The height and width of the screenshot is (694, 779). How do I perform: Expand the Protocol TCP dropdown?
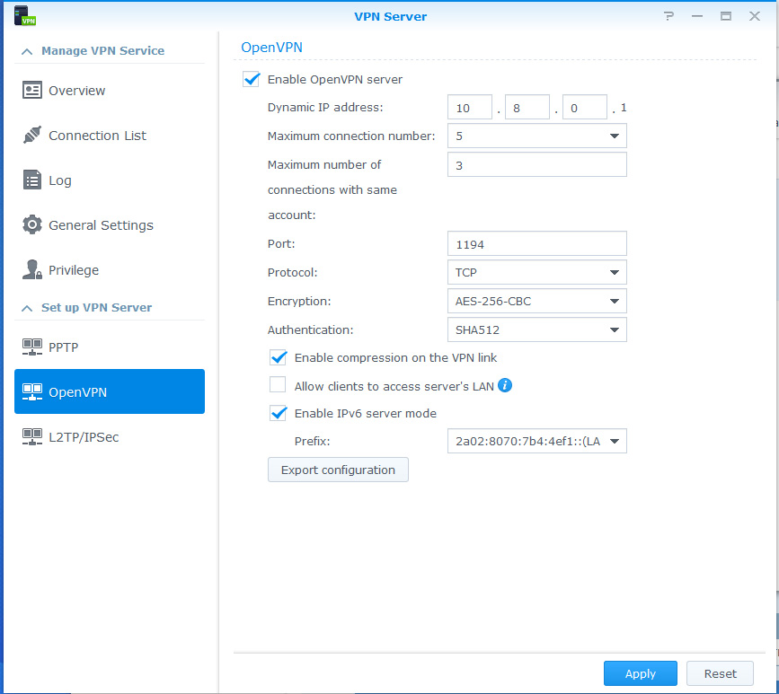coord(536,272)
